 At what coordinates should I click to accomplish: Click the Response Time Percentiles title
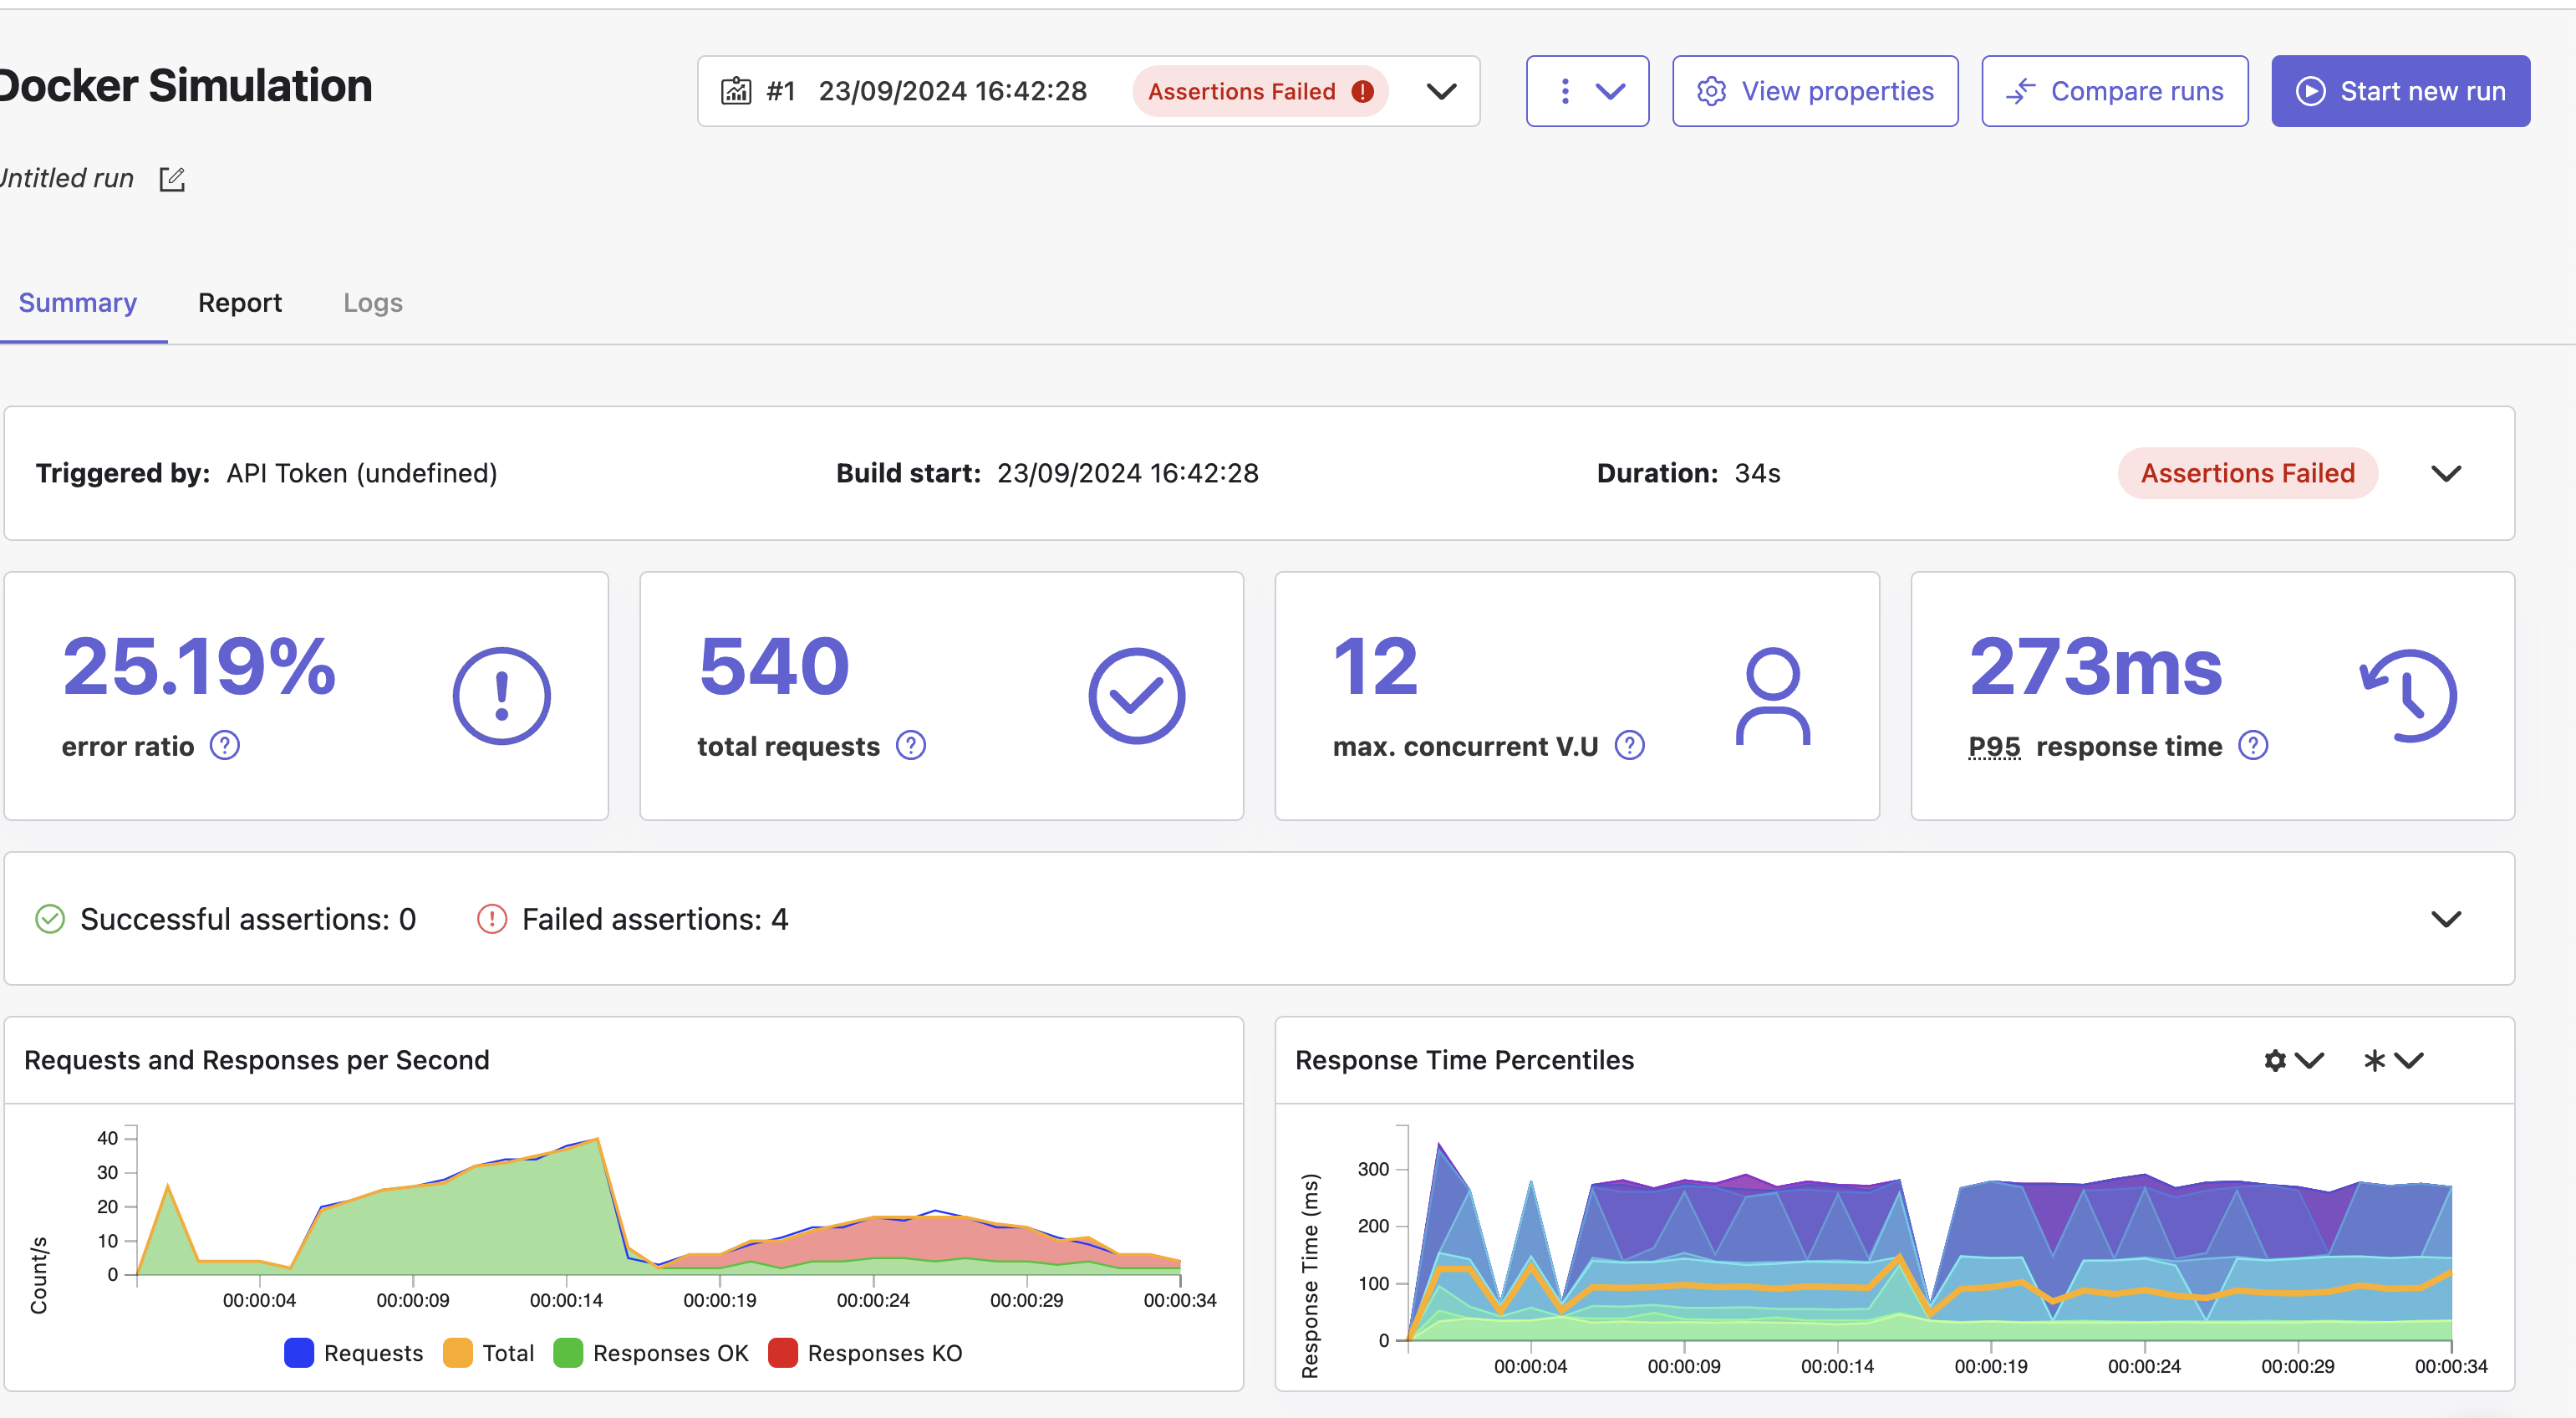(1465, 1060)
